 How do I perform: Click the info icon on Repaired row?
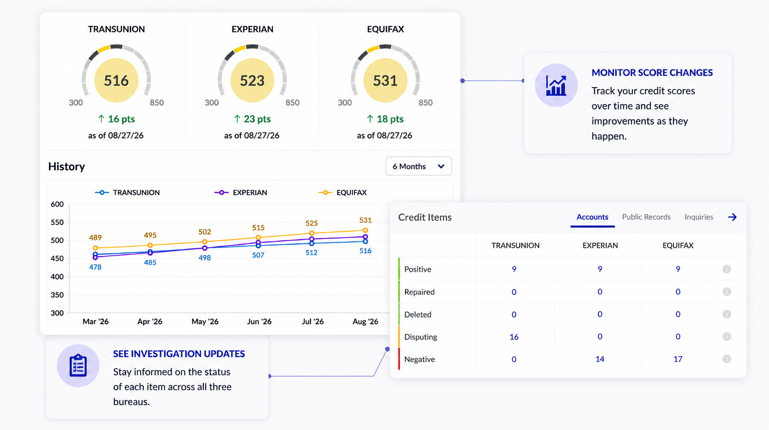point(727,292)
